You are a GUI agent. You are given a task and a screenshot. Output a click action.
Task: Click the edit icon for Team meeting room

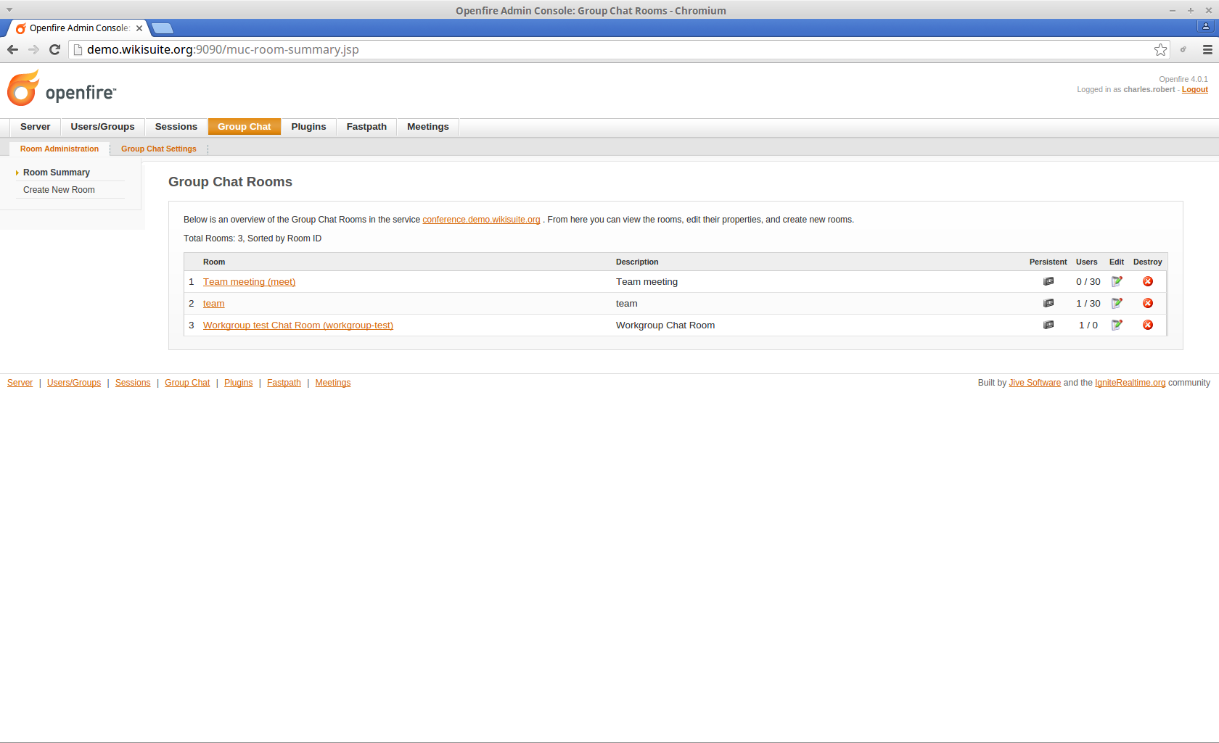coord(1117,281)
